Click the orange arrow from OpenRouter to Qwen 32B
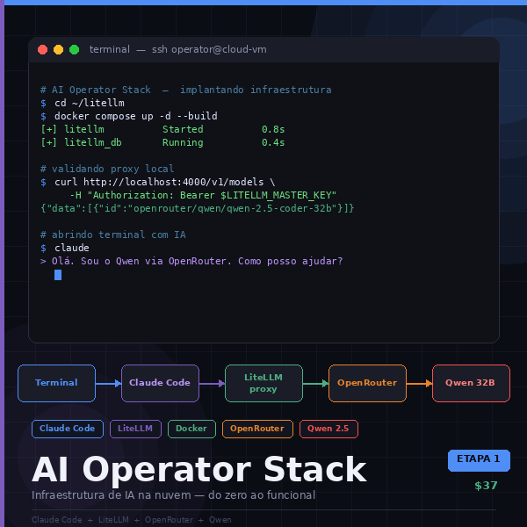This screenshot has width=527, height=527. [419, 383]
